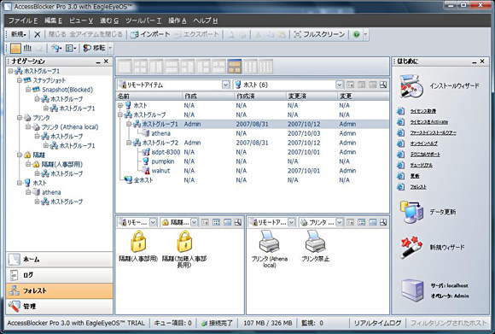
Task: Collapse ホストグループ2 in the list
Action: tap(129, 143)
